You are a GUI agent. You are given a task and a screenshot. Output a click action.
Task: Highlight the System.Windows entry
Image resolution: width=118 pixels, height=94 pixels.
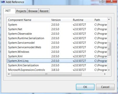(57, 52)
